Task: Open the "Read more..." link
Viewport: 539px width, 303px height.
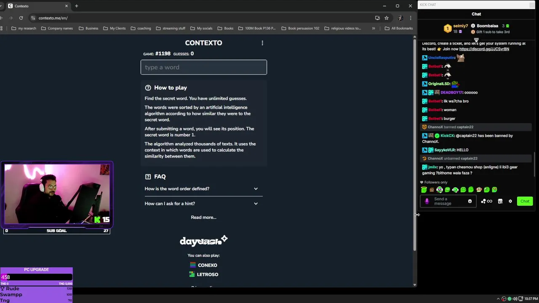Action: click(203, 218)
